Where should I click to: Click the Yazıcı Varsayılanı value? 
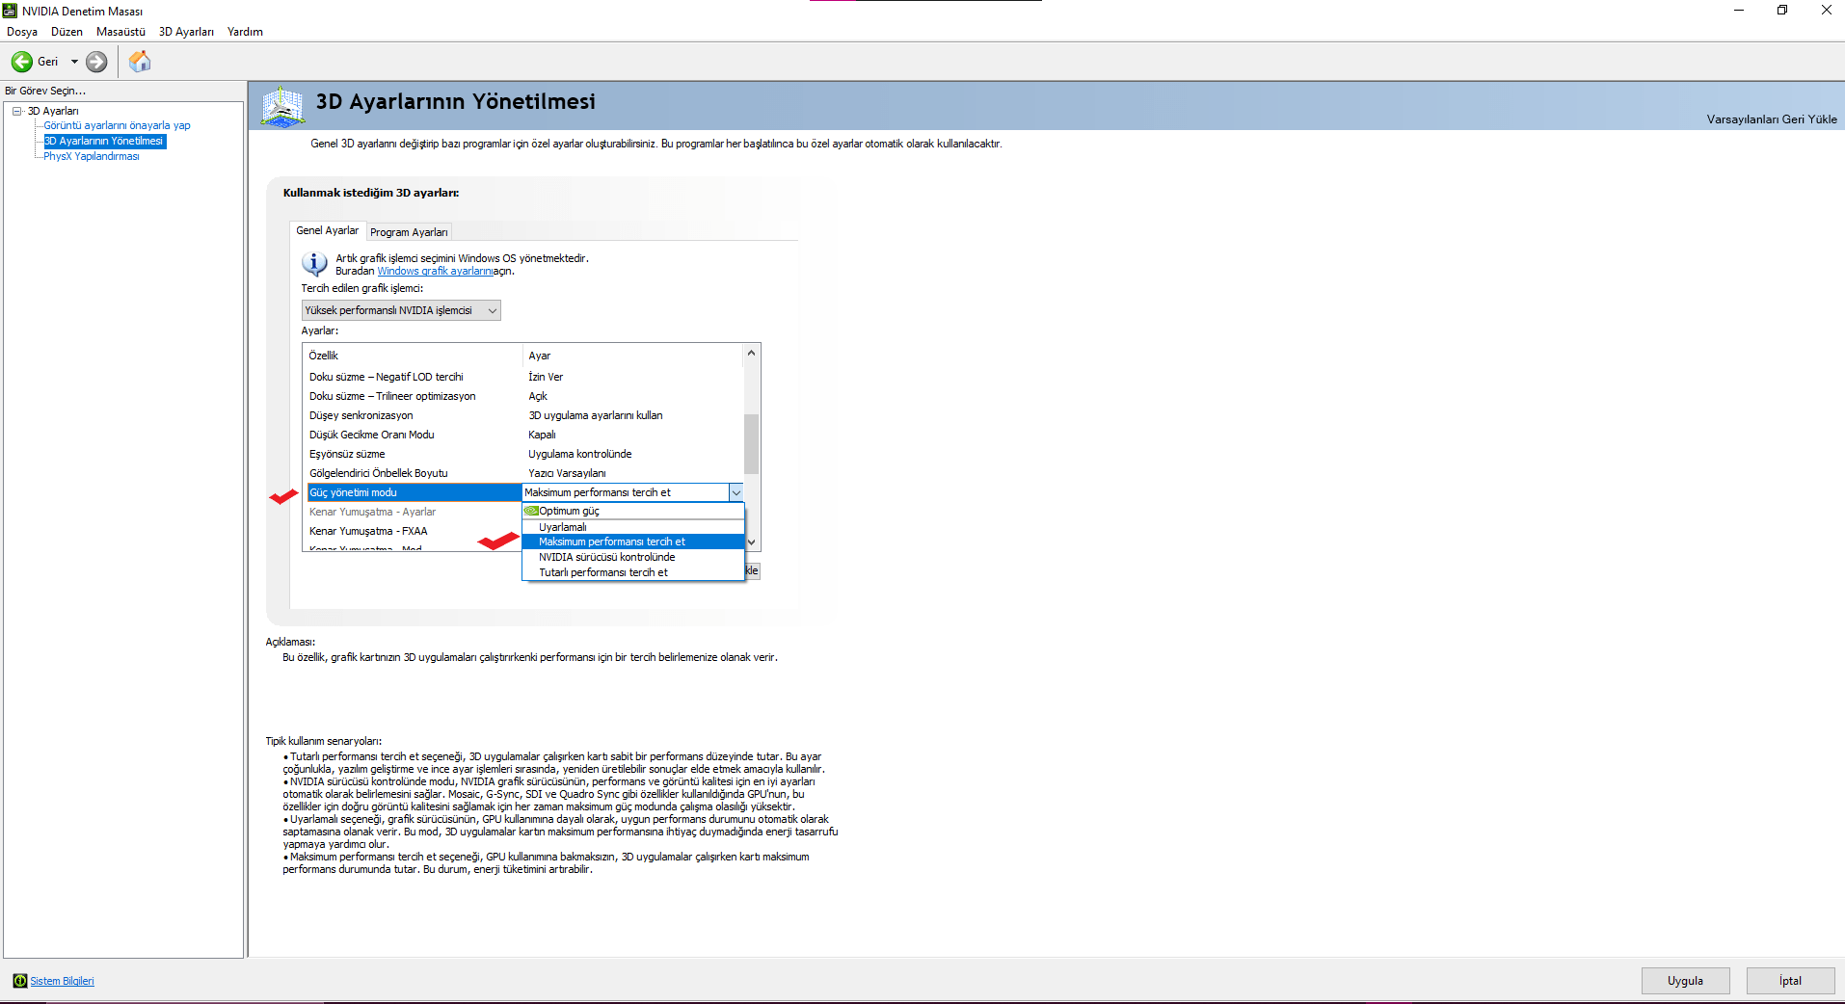pyautogui.click(x=567, y=473)
